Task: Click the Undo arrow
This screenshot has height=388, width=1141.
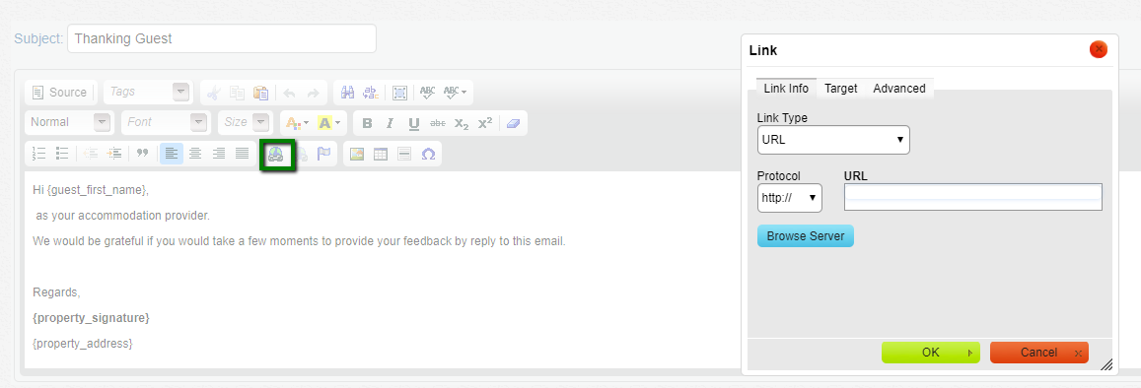Action: [290, 93]
